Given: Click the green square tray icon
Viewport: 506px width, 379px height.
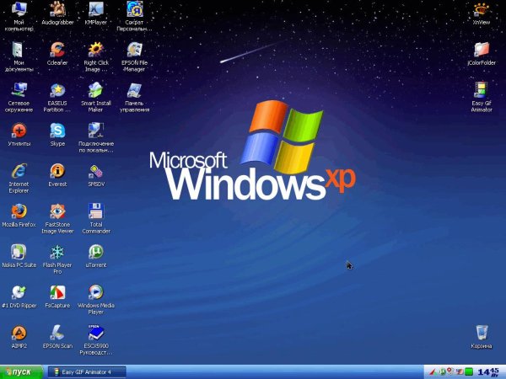Looking at the screenshot, I should [468, 372].
